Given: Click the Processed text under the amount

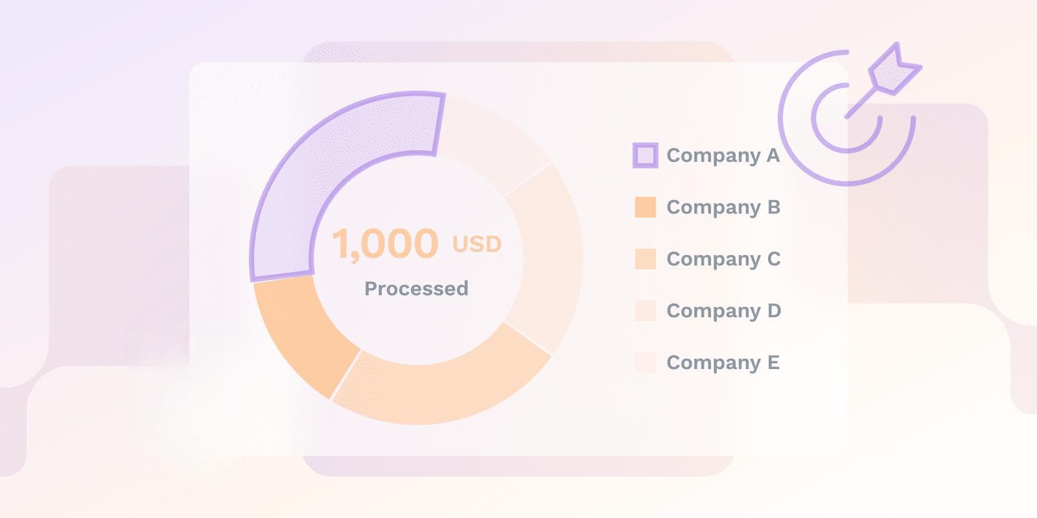Looking at the screenshot, I should click(x=416, y=288).
